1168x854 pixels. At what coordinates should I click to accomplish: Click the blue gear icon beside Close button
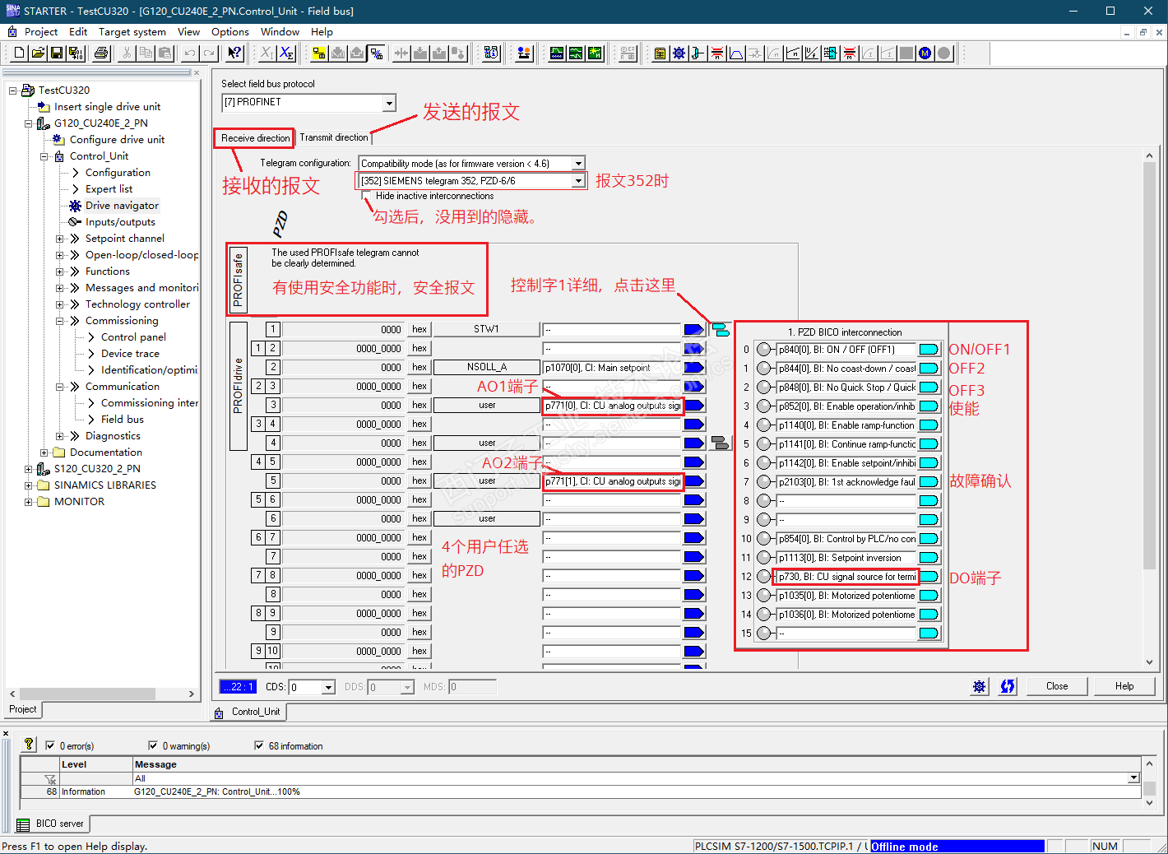coord(980,686)
